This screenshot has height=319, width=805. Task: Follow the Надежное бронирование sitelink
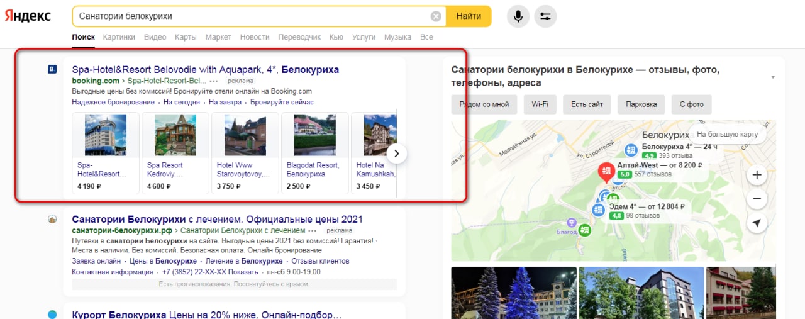pyautogui.click(x=113, y=102)
